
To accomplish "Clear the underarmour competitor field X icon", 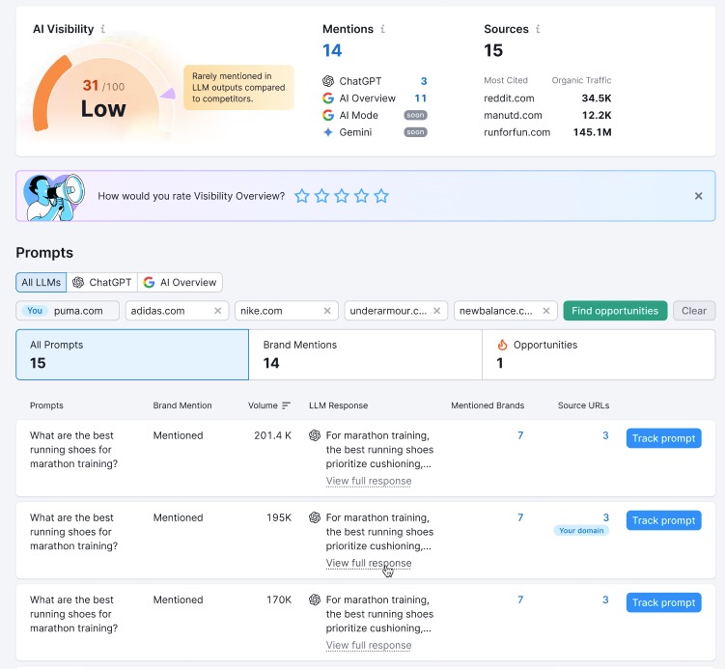I will (436, 311).
